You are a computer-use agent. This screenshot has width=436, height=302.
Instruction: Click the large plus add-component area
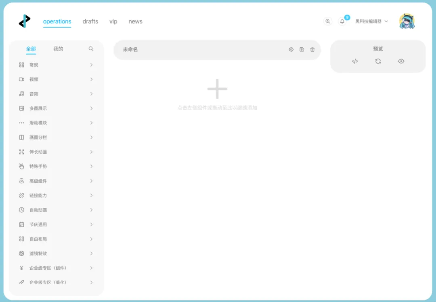(x=217, y=89)
